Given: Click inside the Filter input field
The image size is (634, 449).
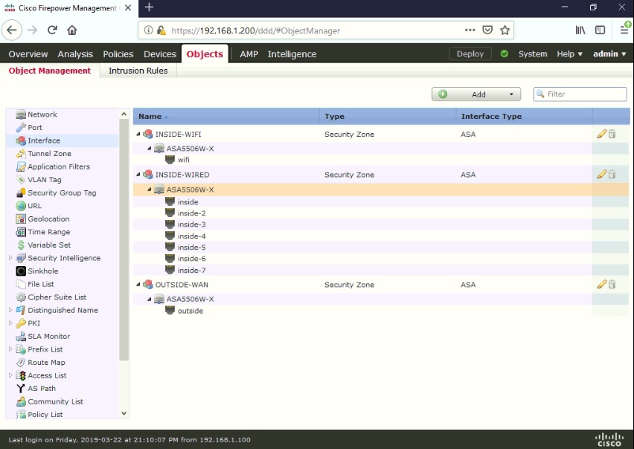Looking at the screenshot, I should point(584,94).
